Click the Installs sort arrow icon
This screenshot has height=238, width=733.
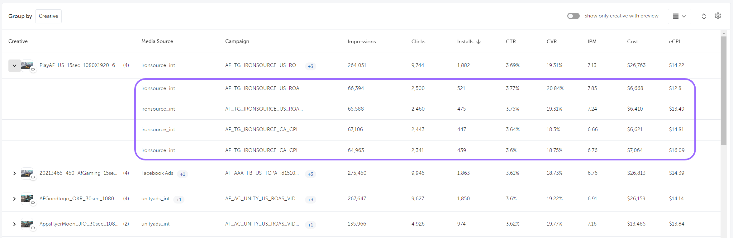pos(478,42)
